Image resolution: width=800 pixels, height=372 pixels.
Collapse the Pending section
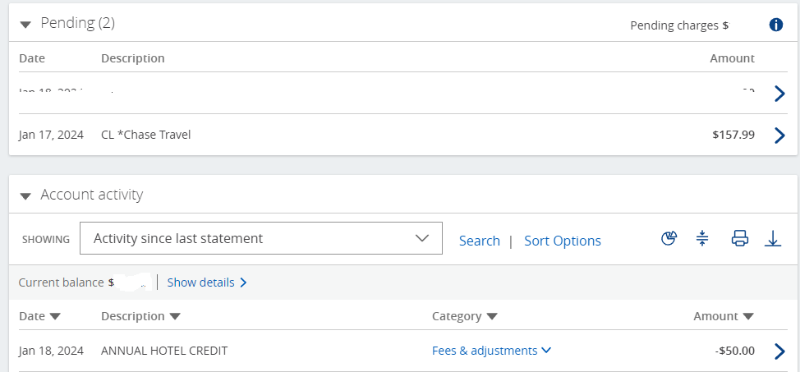(25, 25)
